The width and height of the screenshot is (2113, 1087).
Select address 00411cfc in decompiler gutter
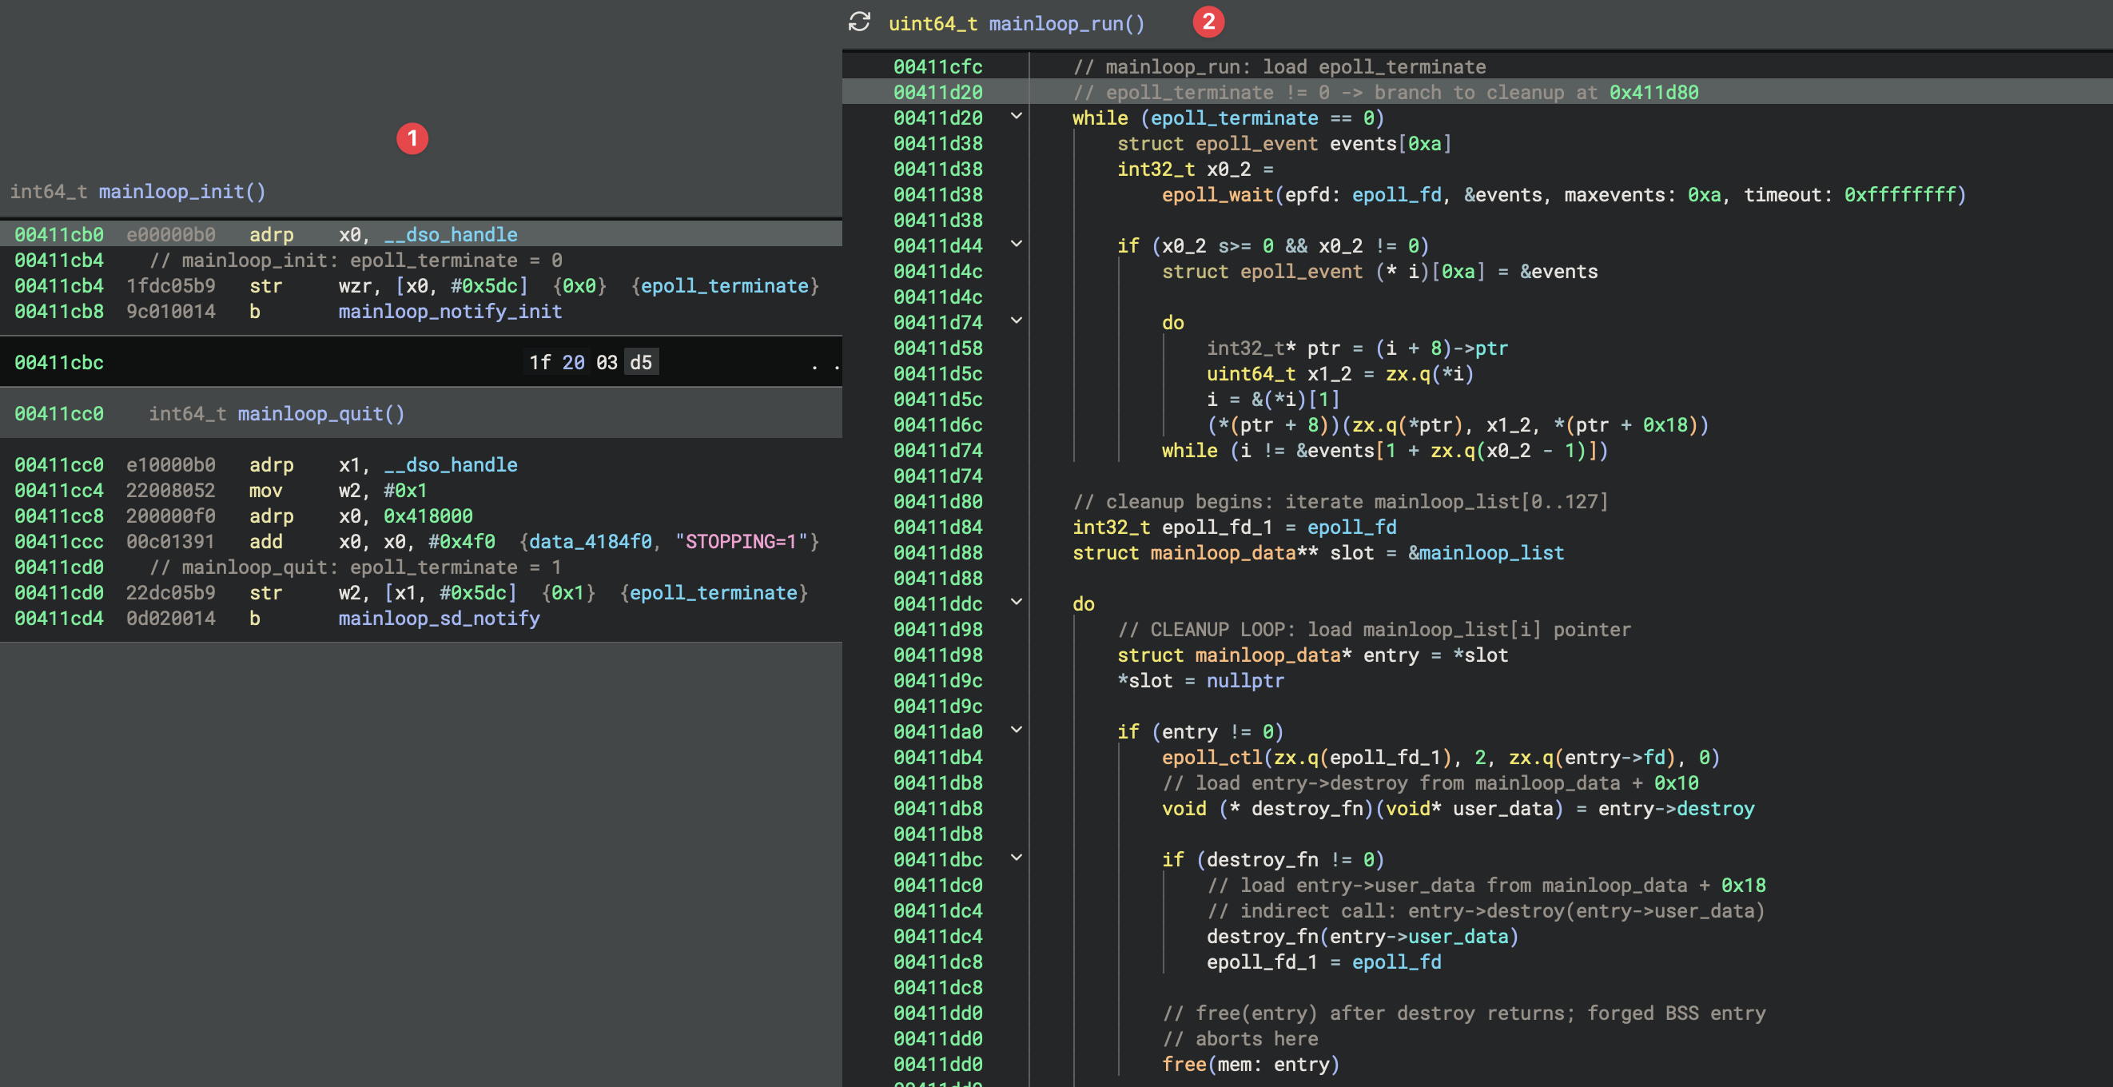(x=937, y=67)
